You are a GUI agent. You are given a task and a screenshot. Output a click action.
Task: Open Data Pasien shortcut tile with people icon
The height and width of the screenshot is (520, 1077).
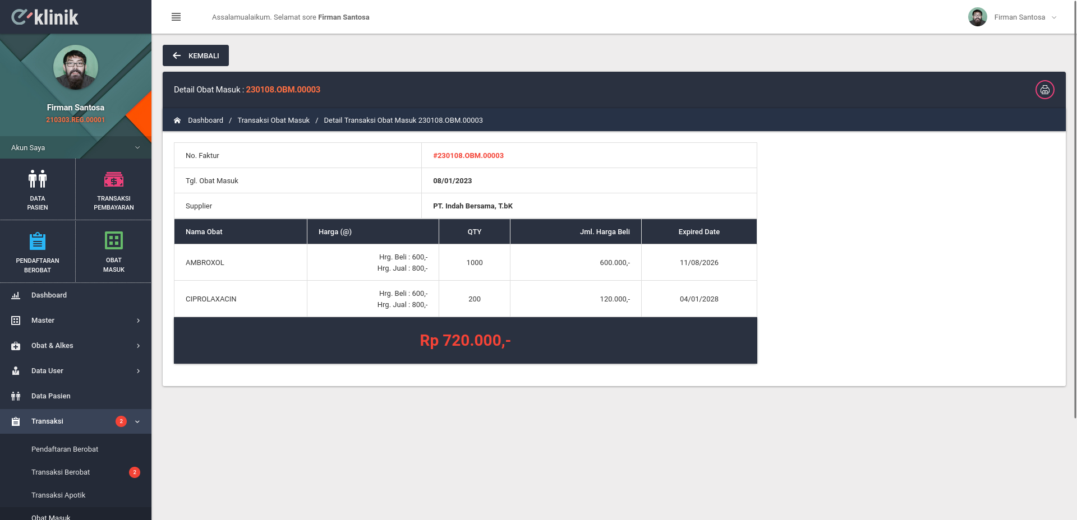[38, 189]
